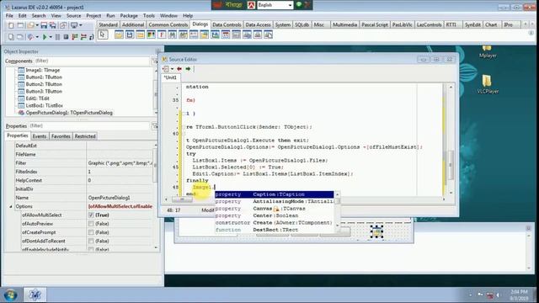Image resolution: width=539 pixels, height=303 pixels.
Task: Open the dropdown arrow next to Run icon
Action: click(x=51, y=37)
